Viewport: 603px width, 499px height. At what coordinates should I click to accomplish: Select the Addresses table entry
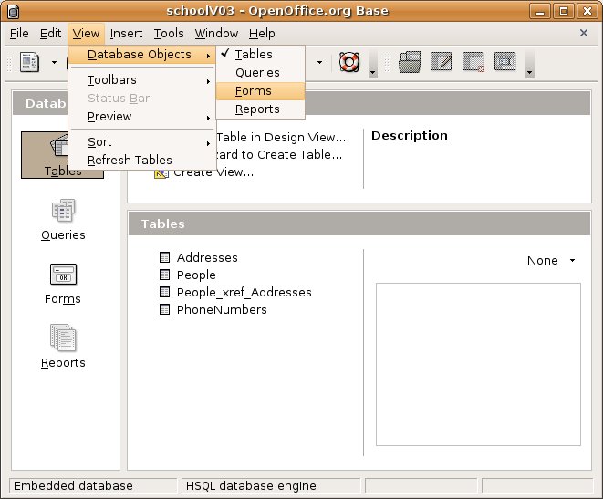coord(207,257)
